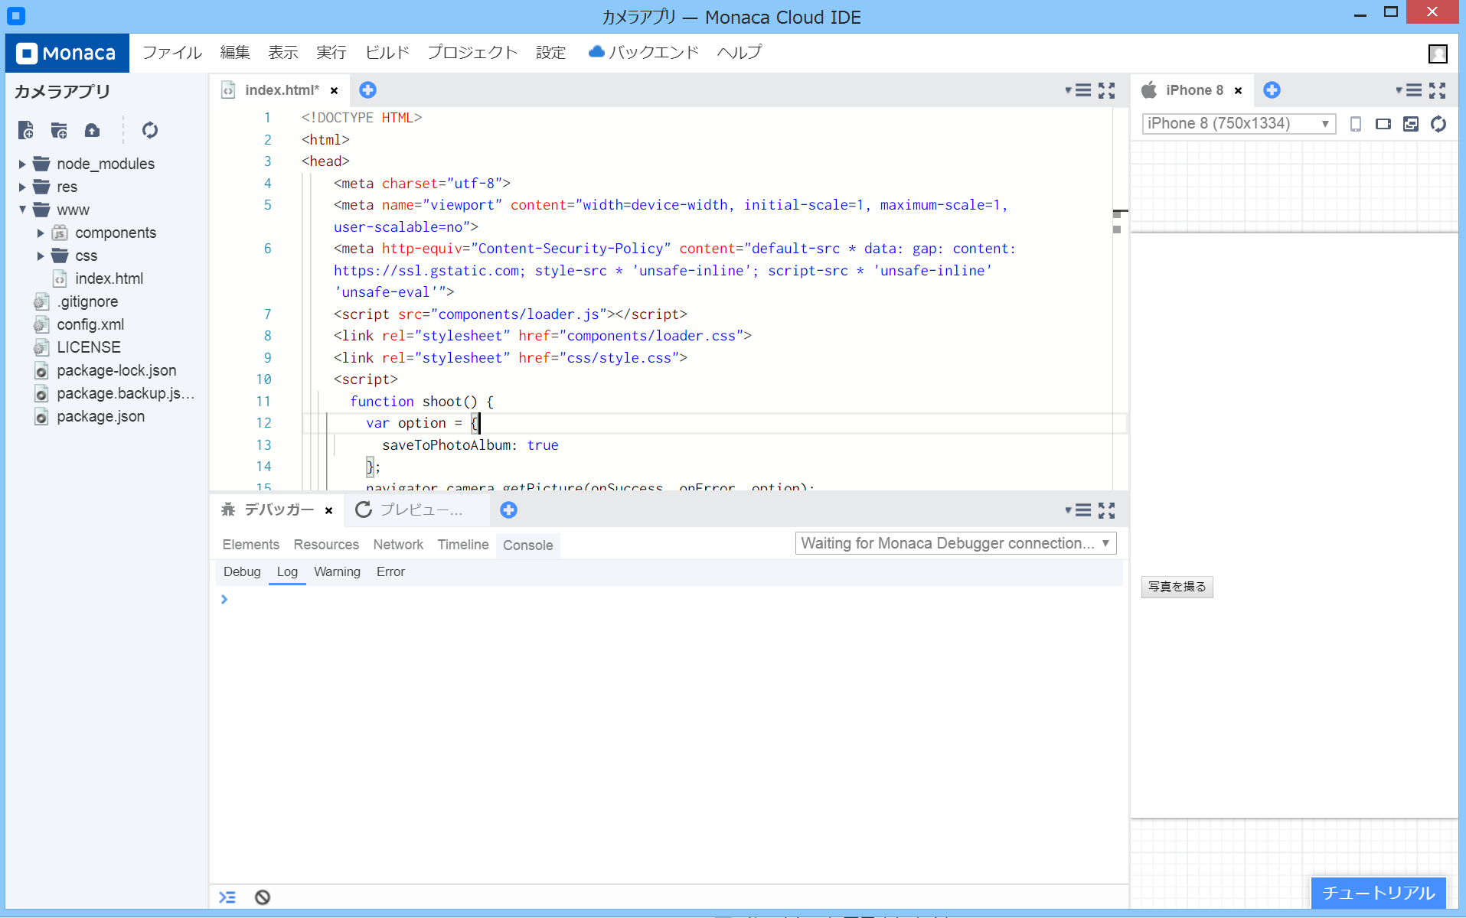The height and width of the screenshot is (918, 1466).
Task: Reload the iPhone 8 preview
Action: tap(1438, 124)
